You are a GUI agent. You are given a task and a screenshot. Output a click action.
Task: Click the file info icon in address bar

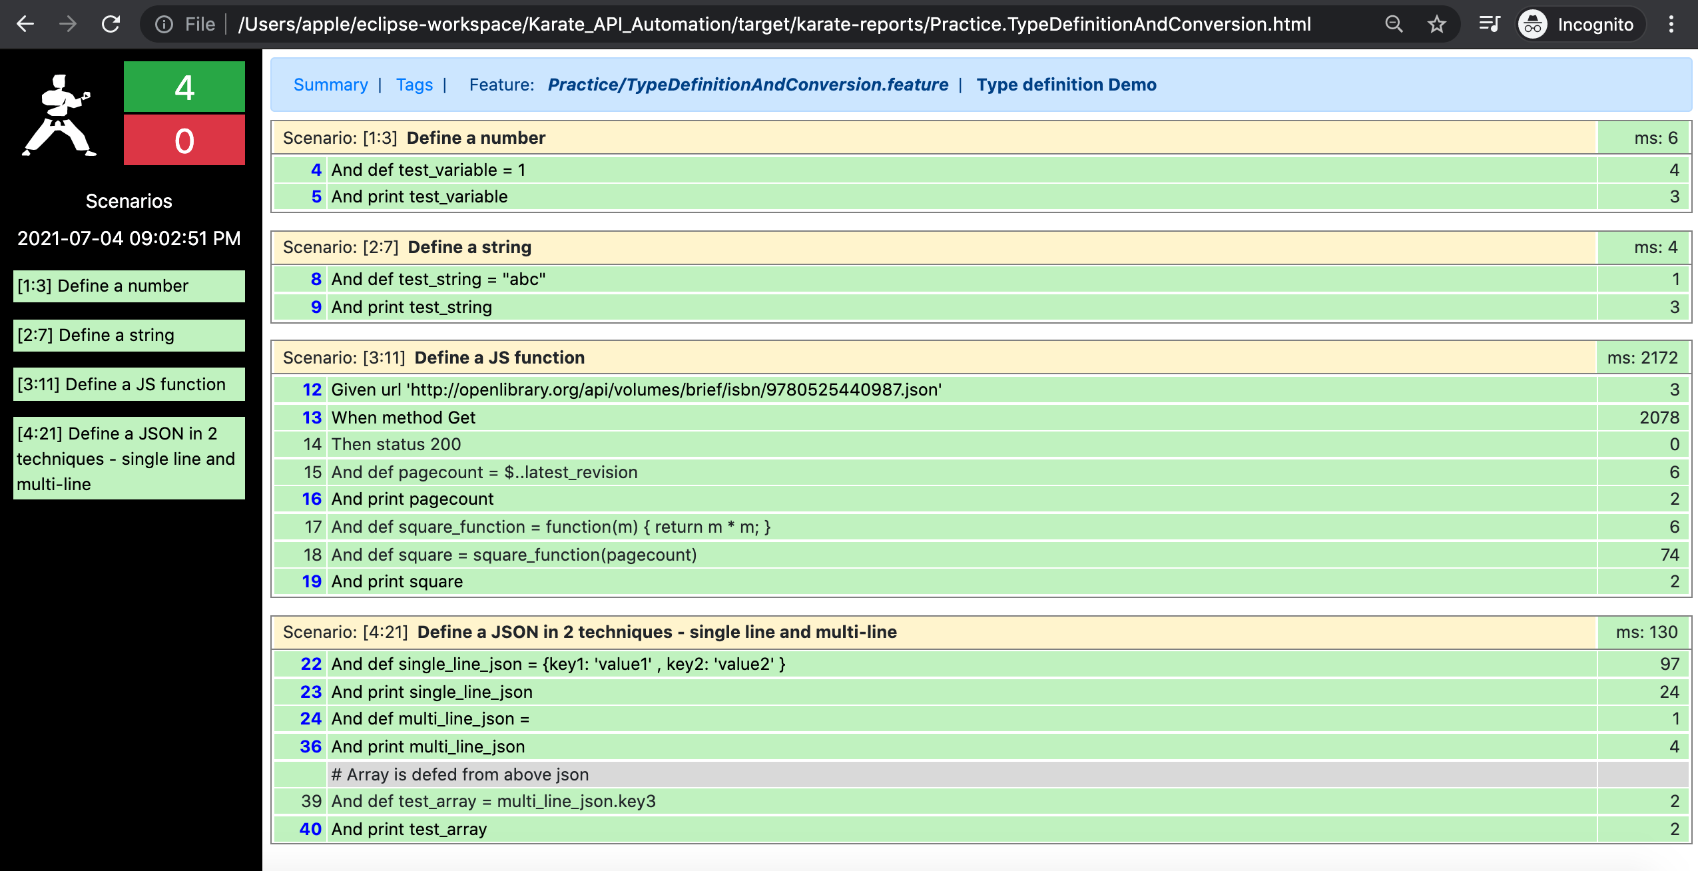pos(164,25)
